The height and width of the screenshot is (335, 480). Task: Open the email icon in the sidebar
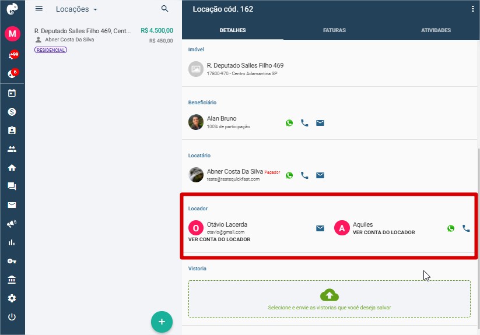(12, 205)
